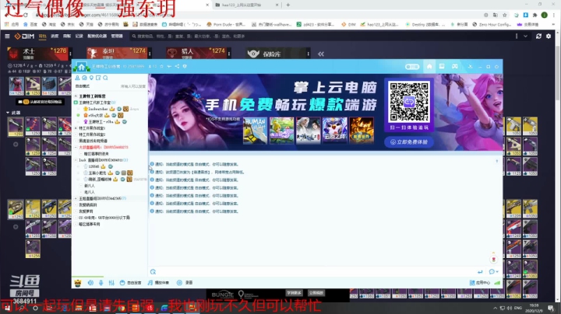
Task: Select the 特工开黑作战室1 sub-channel
Action: tap(92, 128)
